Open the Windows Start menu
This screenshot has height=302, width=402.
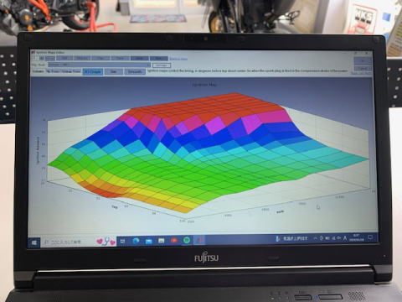pos(34,242)
